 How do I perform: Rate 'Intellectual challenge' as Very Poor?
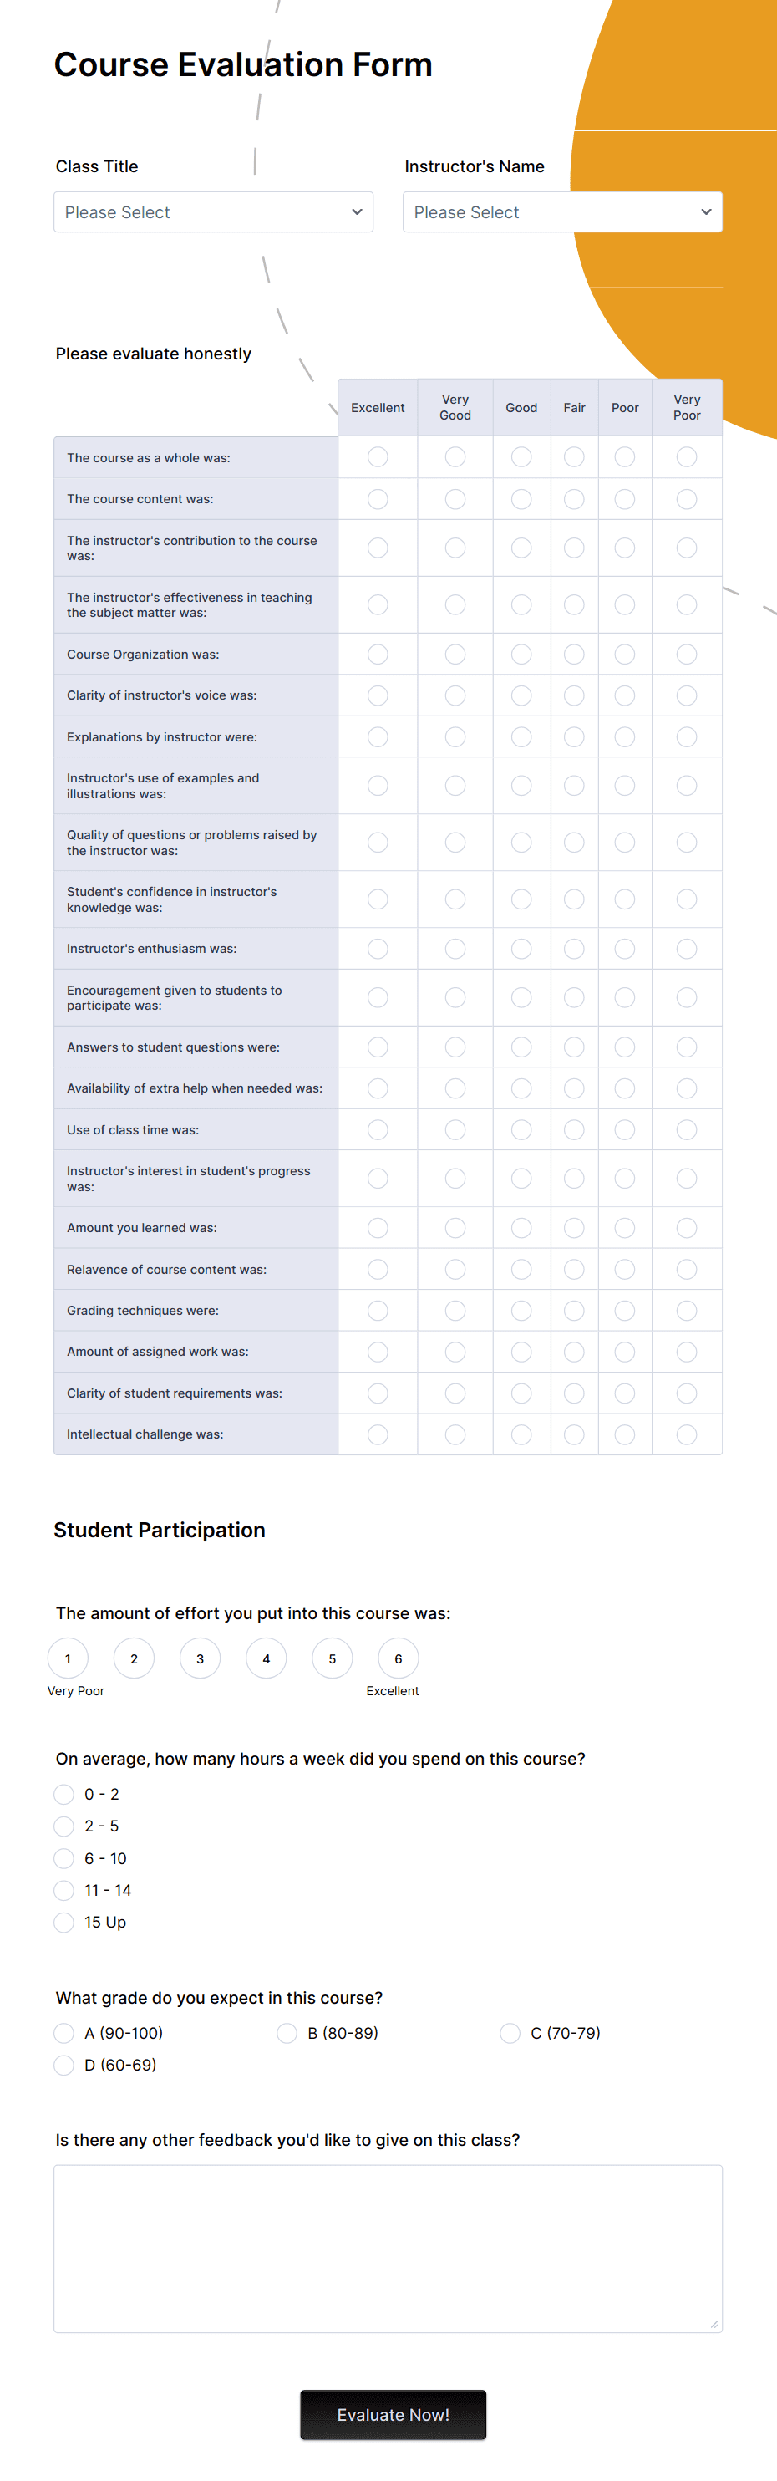coord(687,1434)
